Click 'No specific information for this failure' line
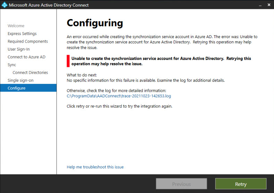 146,80
